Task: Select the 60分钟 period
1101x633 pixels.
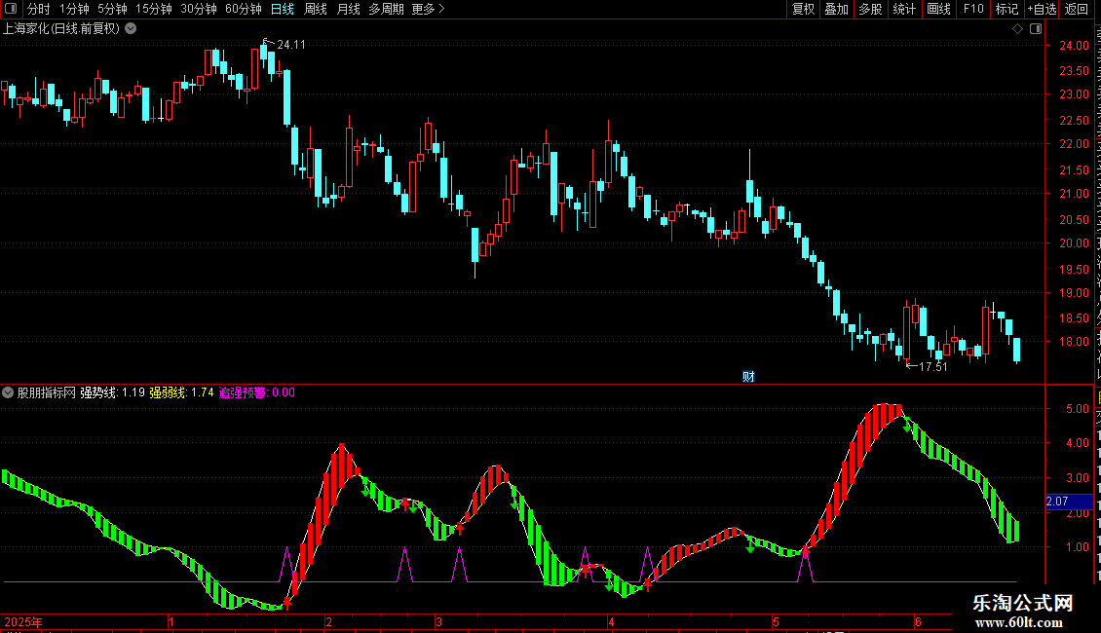Action: coord(244,9)
